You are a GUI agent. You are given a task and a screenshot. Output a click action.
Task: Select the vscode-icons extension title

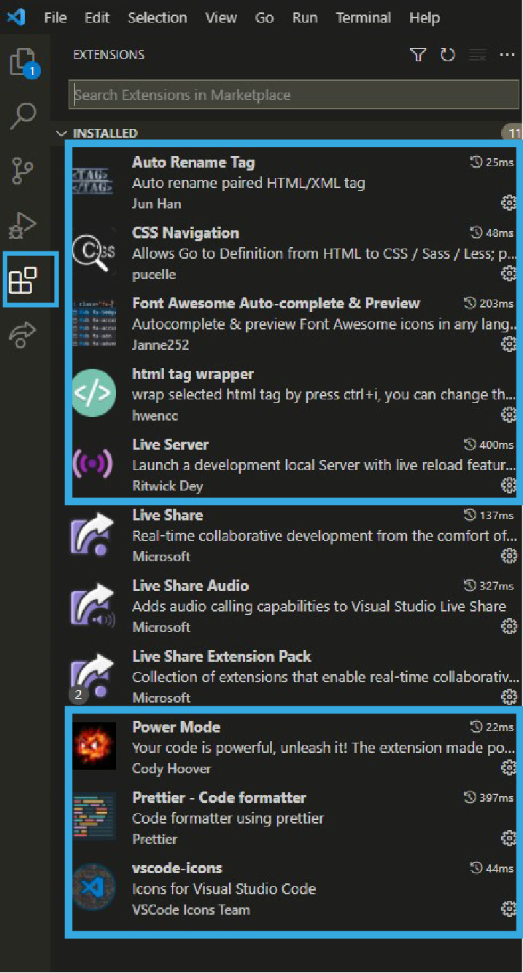click(x=177, y=868)
